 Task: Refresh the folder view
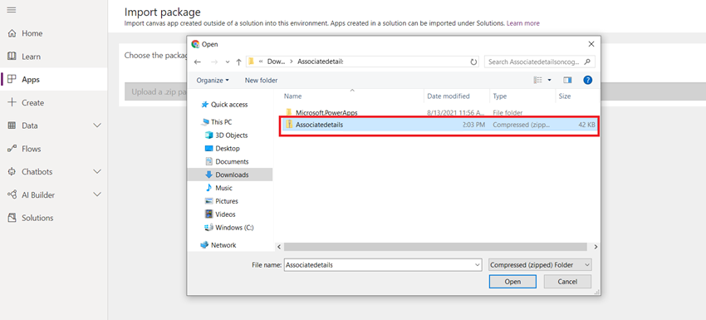pos(473,62)
